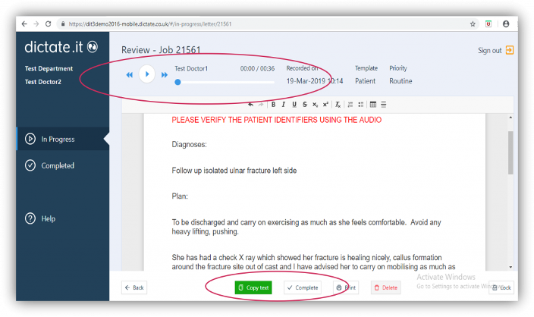Undo the last edit

point(251,105)
